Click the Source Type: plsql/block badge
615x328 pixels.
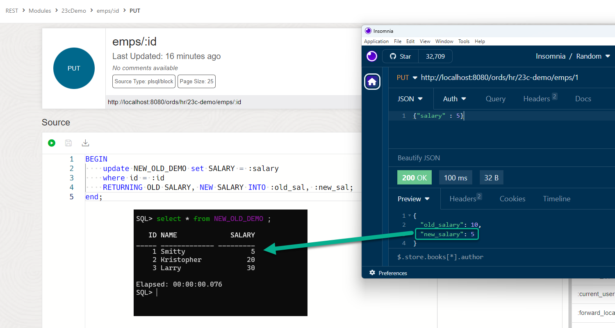144,81
